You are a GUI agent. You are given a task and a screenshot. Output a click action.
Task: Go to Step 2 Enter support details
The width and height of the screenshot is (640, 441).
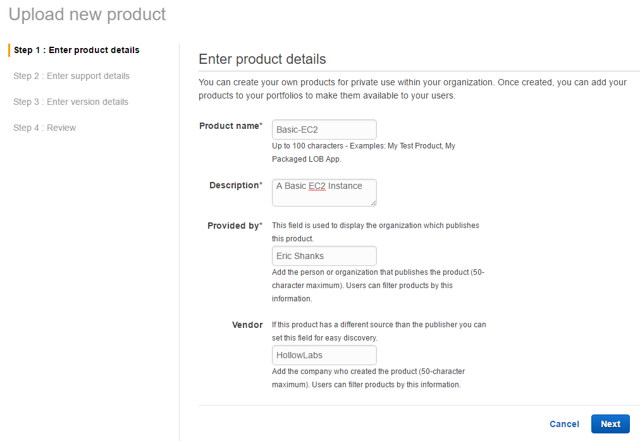(x=71, y=76)
